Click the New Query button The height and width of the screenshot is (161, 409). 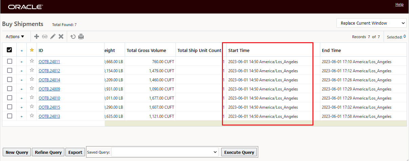click(17, 152)
